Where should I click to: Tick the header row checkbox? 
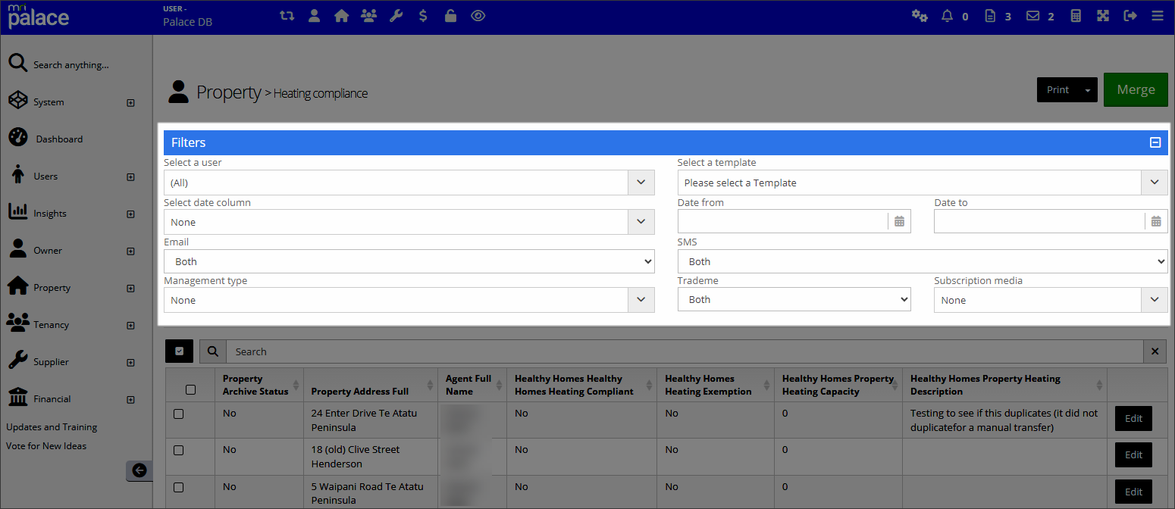(x=190, y=389)
